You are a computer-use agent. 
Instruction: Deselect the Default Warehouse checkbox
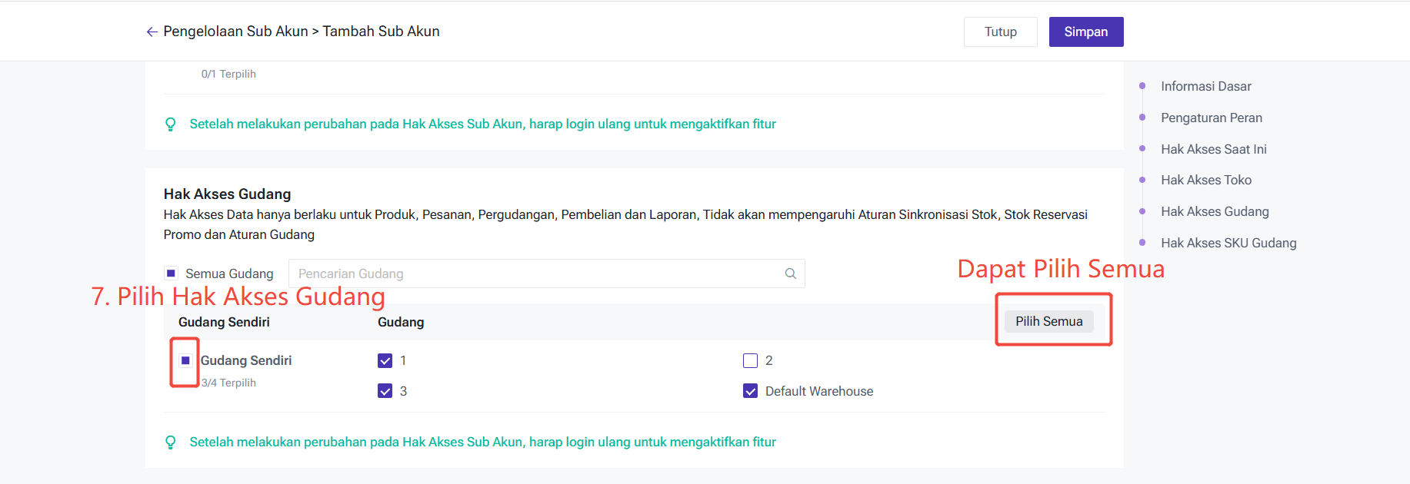pos(750,391)
